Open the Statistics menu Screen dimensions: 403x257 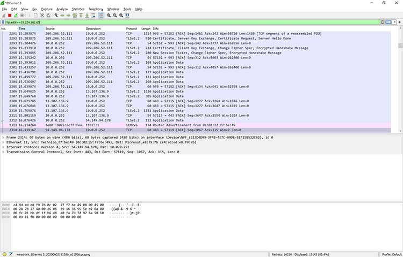point(78,9)
